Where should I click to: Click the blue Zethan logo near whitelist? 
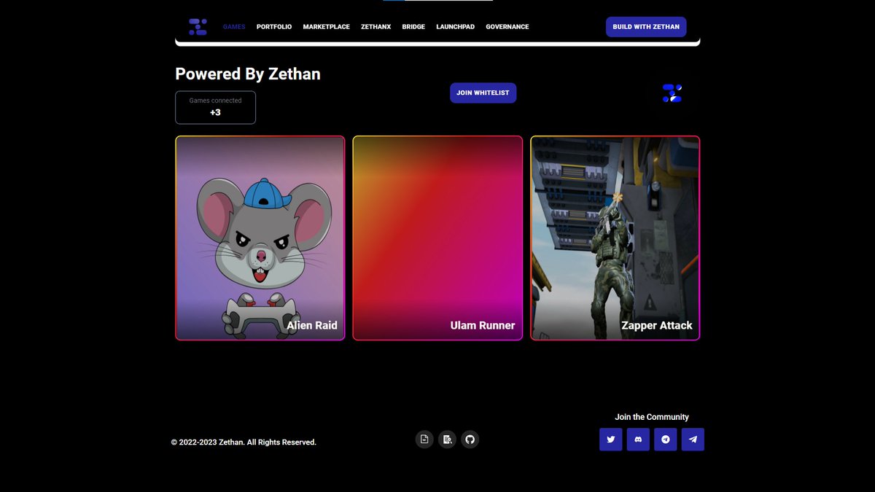point(672,93)
